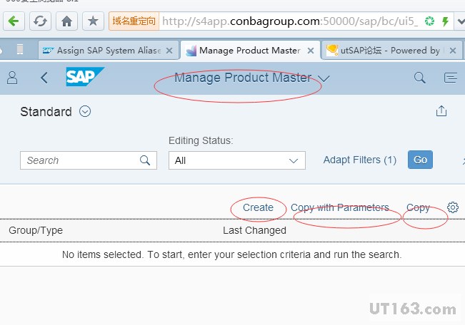Click the mobile device icon in tab bar
The width and height of the screenshot is (465, 325).
point(20,49)
